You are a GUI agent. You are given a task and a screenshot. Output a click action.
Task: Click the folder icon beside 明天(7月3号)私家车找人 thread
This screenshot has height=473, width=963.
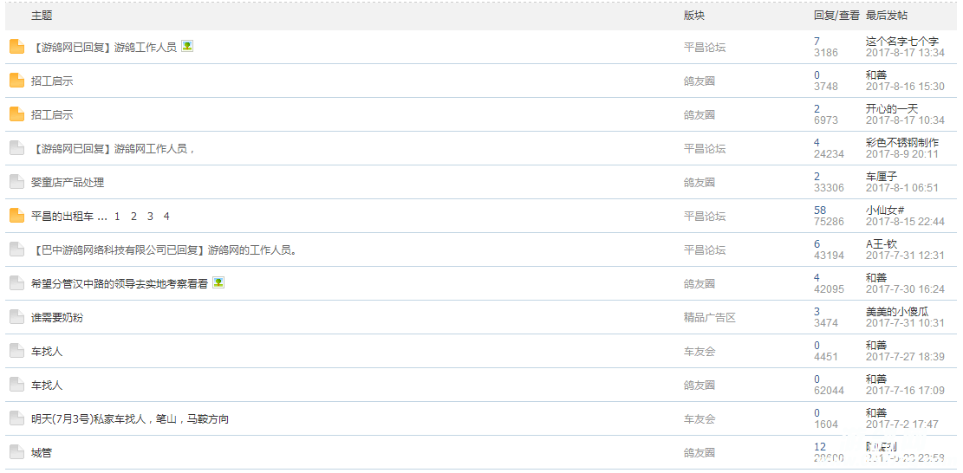pos(16,418)
